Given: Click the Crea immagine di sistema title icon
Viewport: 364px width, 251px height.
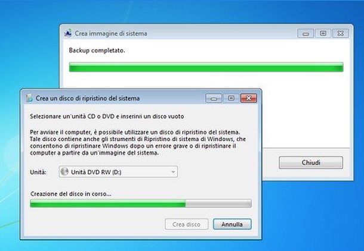Looking at the screenshot, I should click(68, 33).
